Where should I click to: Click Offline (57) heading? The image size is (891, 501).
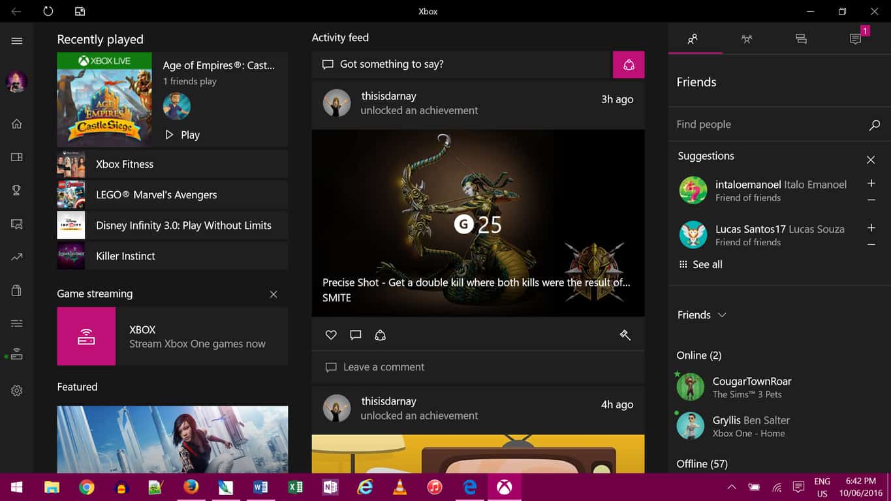[x=702, y=464]
